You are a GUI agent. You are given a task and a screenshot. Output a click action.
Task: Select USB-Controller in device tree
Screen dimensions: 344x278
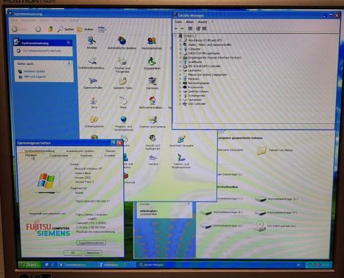coord(197,104)
